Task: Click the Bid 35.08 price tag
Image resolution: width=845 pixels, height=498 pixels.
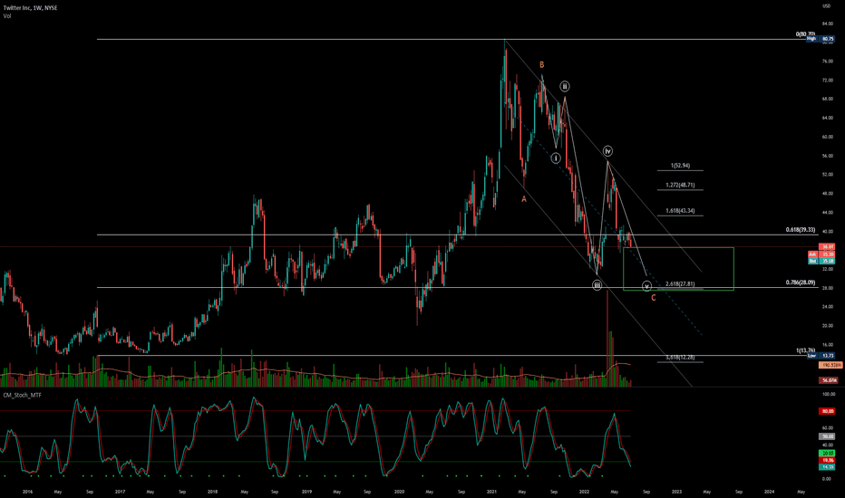Action: (x=821, y=261)
